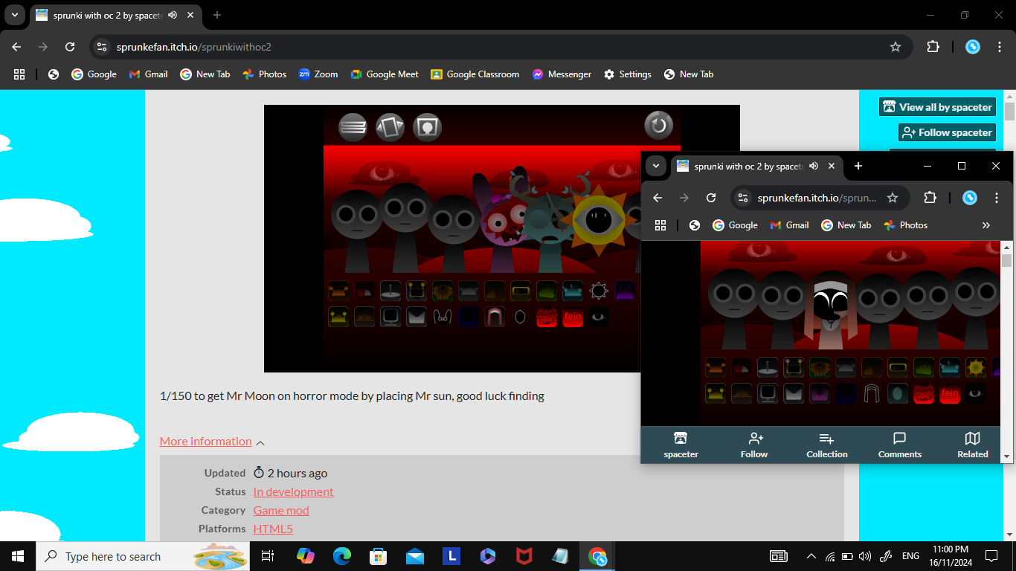Bookmark this page with the star in small window
Screen dimensions: 1016x571
[893, 198]
